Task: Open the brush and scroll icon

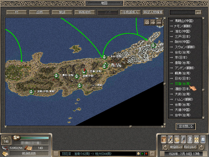Action: [170, 139]
